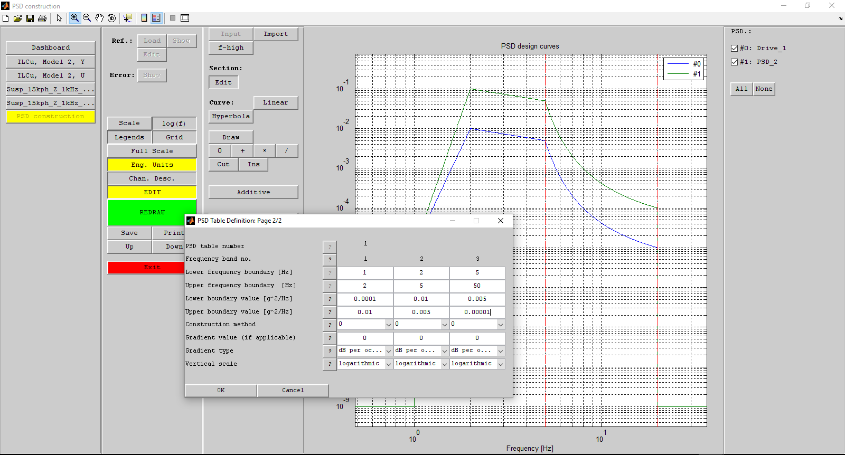Open Vertical scale dropdown for band 3
This screenshot has width=845, height=455.
point(500,364)
